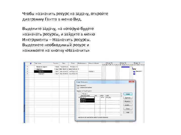Click the Help button in the Assign Resources dialog
Image resolution: width=181 pixels, height=135 pixels.
(128, 112)
